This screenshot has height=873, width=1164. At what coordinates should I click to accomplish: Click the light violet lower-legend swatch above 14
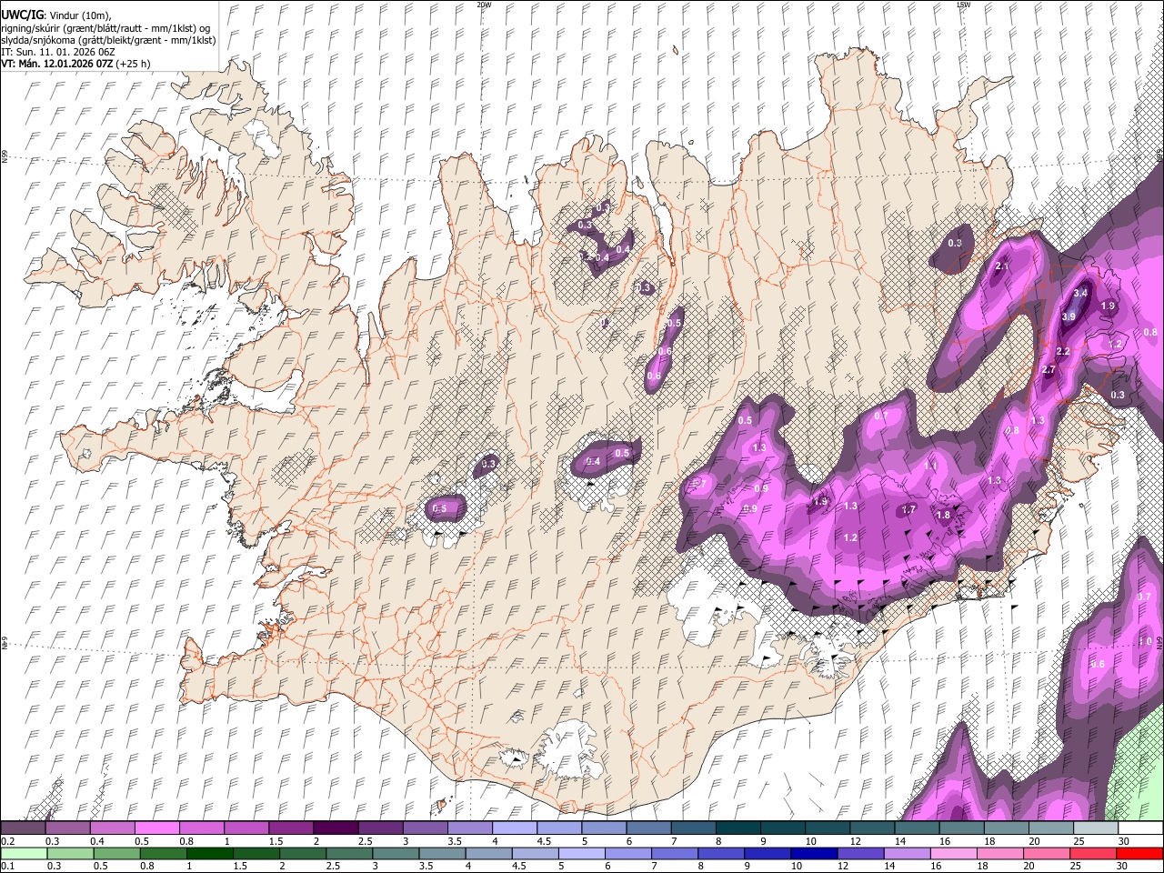[908, 854]
